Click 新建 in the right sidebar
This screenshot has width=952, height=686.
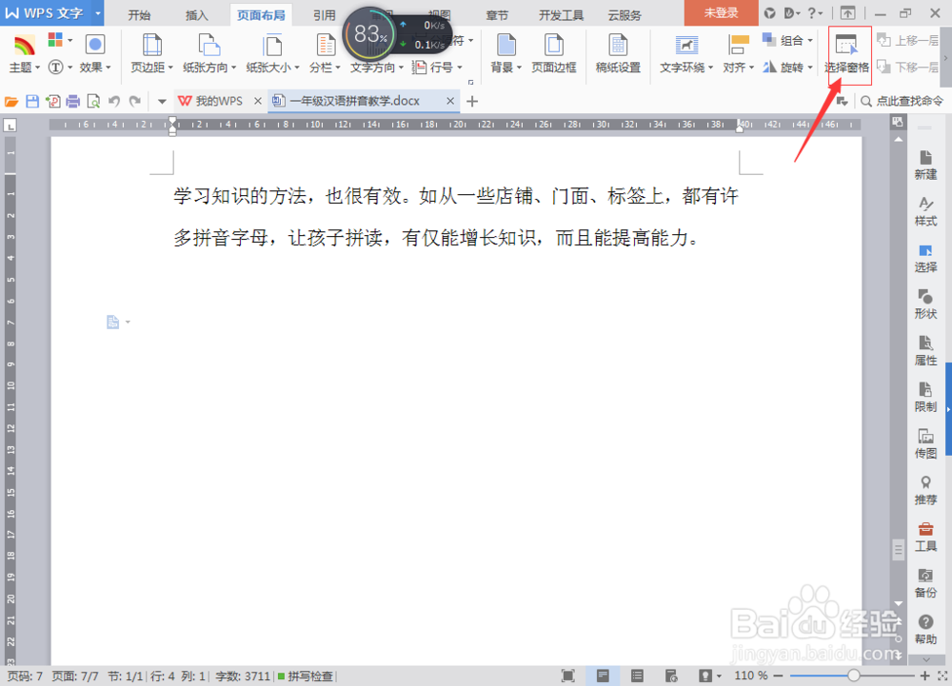pyautogui.click(x=925, y=165)
